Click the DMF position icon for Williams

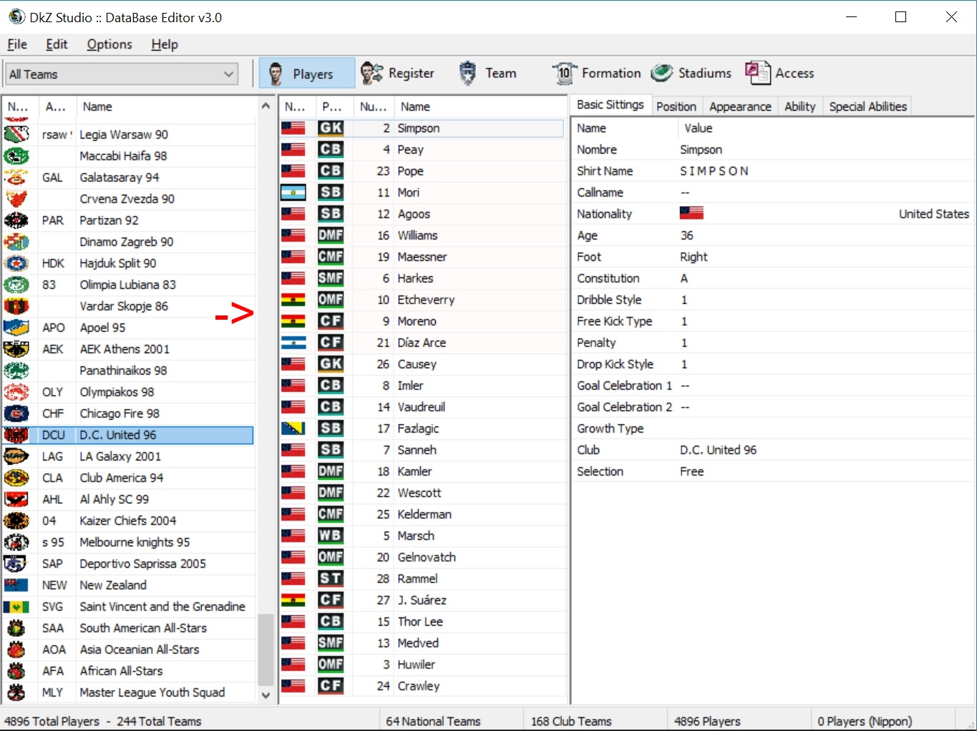point(331,235)
